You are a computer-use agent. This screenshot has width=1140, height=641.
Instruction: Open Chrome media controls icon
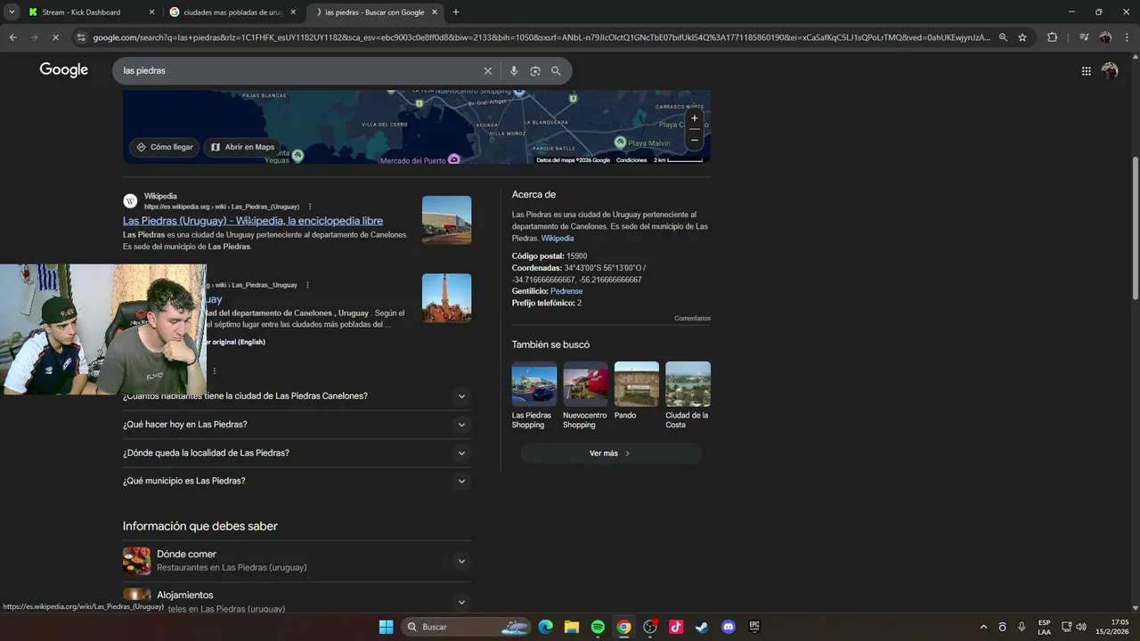pos(1084,37)
